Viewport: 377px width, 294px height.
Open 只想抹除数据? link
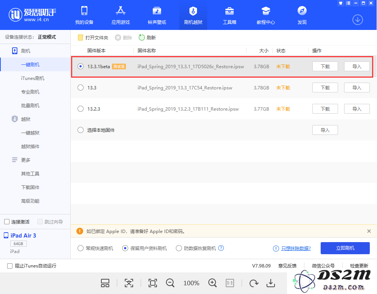296,249
